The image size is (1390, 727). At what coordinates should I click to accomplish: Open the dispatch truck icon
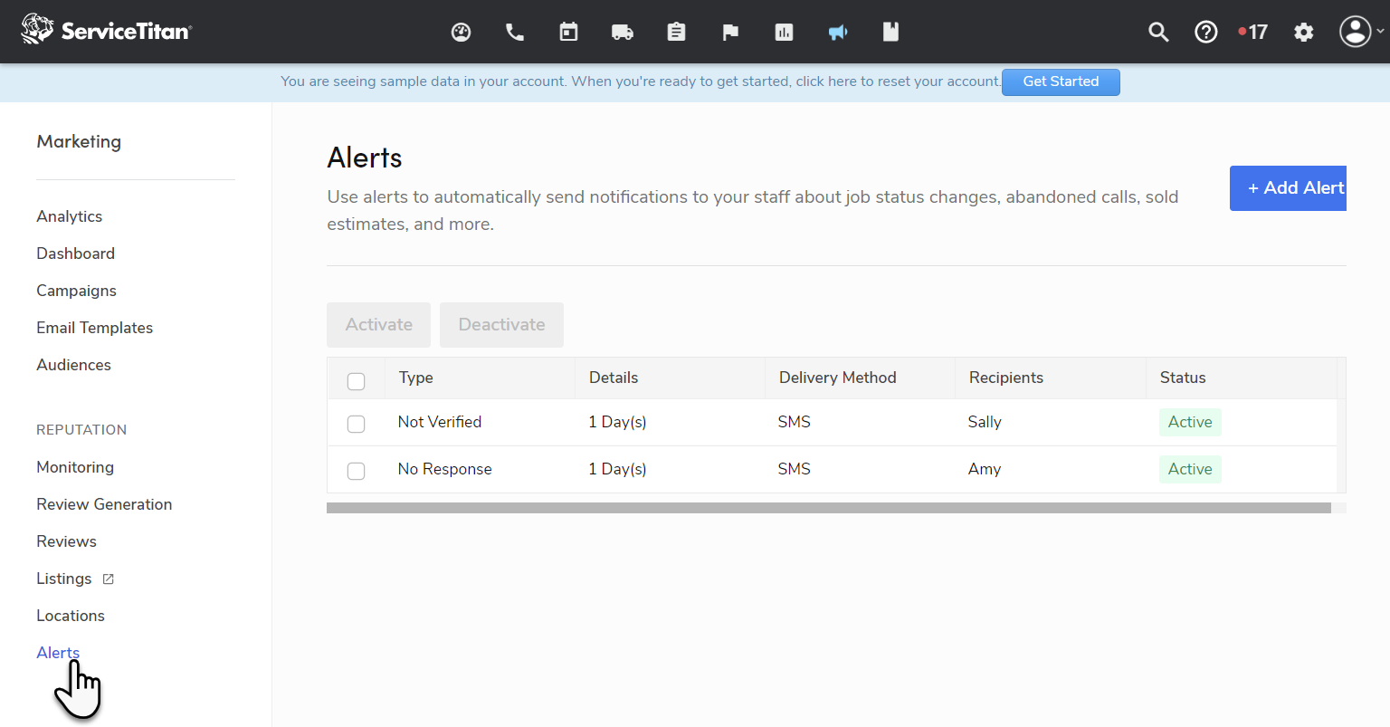[623, 33]
